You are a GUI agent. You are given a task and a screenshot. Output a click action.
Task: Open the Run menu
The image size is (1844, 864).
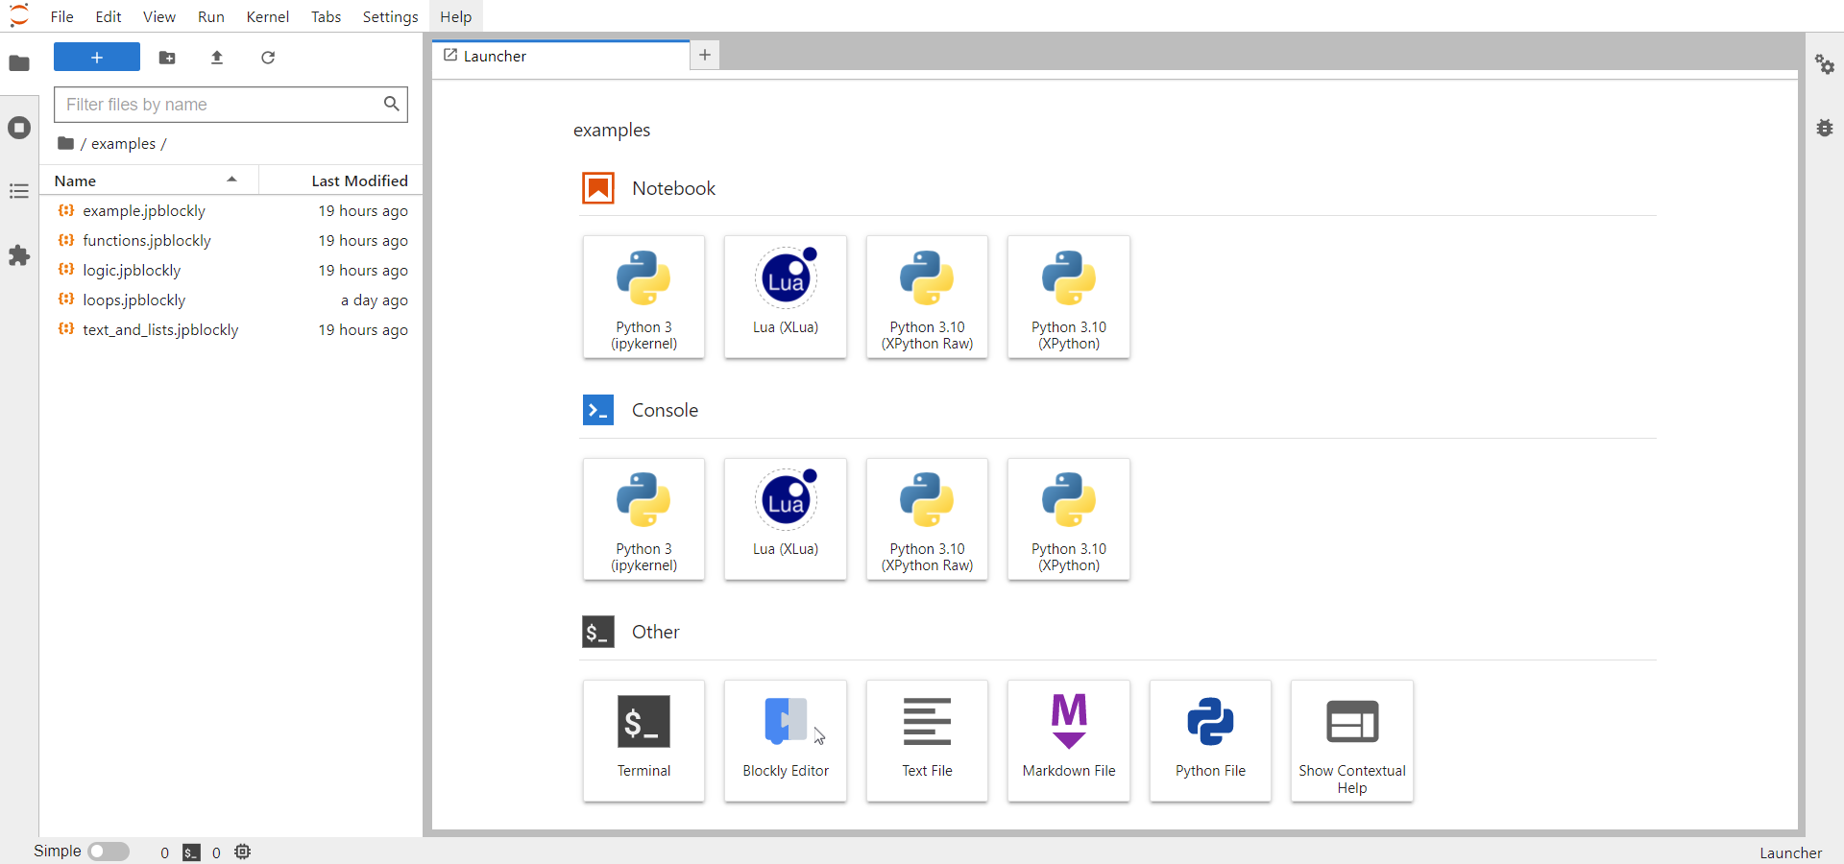(211, 16)
